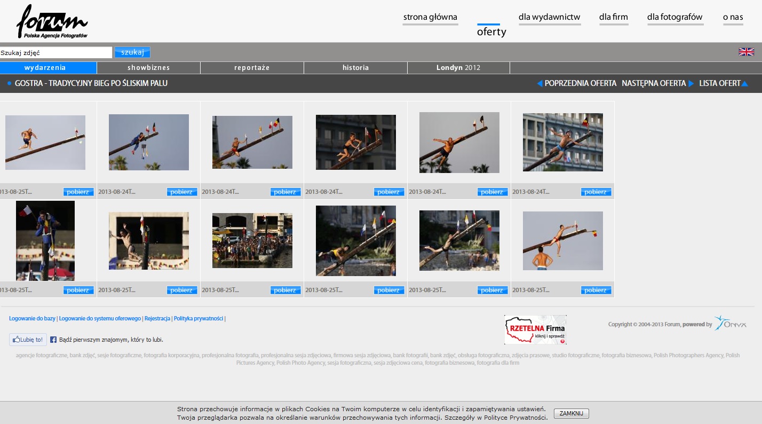Viewport: 762px width, 424px height.
Task: Click the 'Szukaj zdjęć' search field
Action: click(56, 53)
